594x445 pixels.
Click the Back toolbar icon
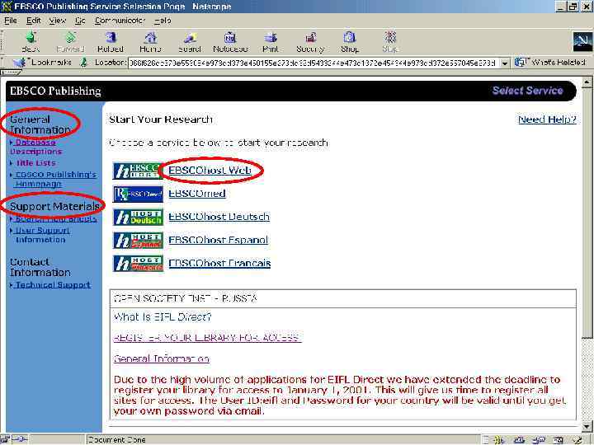31,38
